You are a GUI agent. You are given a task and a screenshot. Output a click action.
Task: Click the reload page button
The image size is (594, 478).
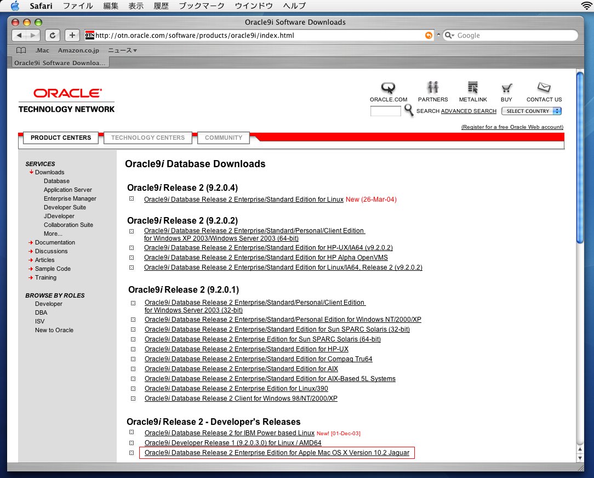pos(52,35)
